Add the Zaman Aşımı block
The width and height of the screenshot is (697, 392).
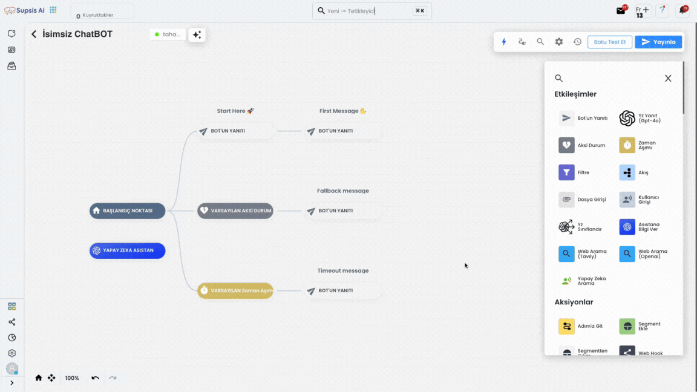coord(638,145)
